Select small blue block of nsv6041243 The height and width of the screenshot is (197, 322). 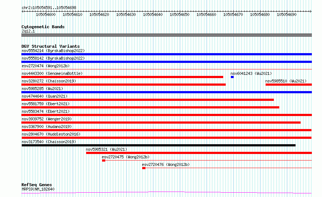pyautogui.click(x=232, y=77)
